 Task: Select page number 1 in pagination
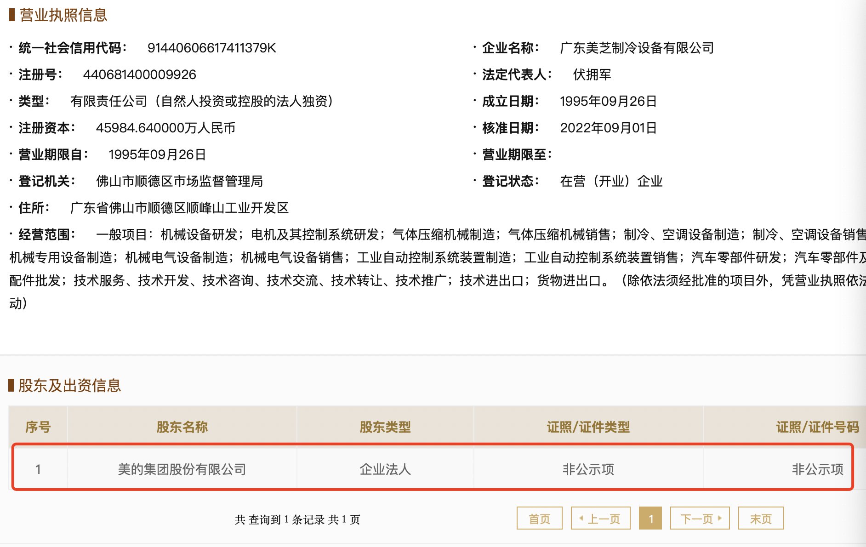coord(650,519)
